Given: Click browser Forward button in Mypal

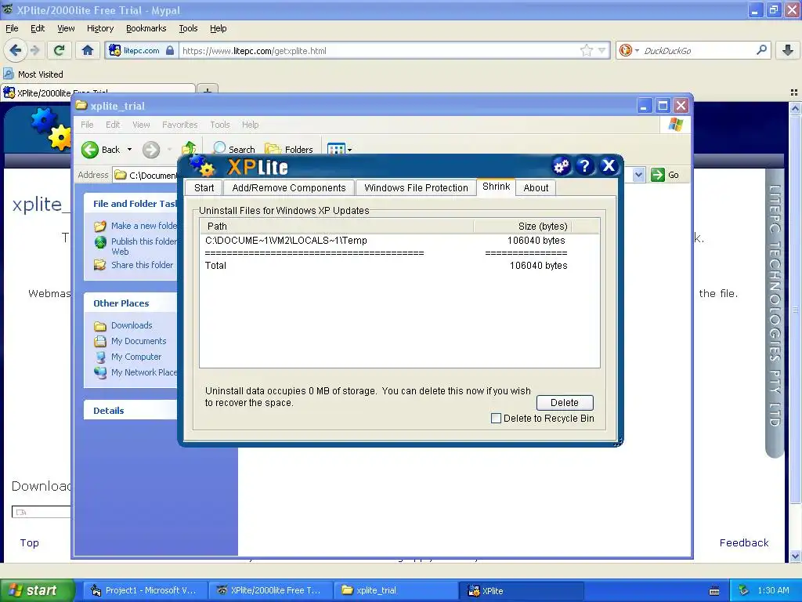Looking at the screenshot, I should coord(34,50).
